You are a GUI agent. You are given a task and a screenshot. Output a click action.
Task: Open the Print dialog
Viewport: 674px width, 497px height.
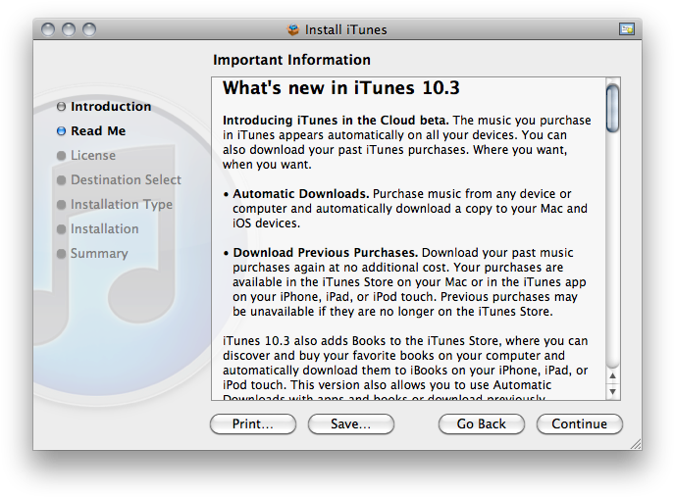point(252,423)
